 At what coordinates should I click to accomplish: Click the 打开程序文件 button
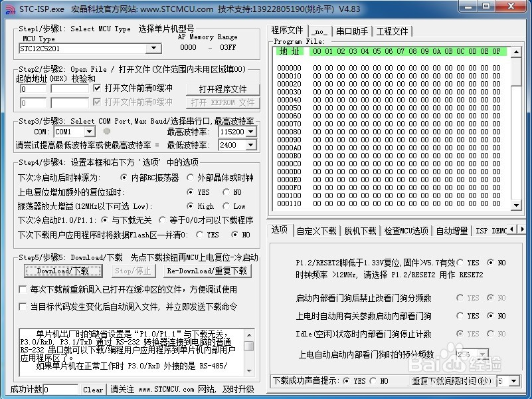coord(222,88)
